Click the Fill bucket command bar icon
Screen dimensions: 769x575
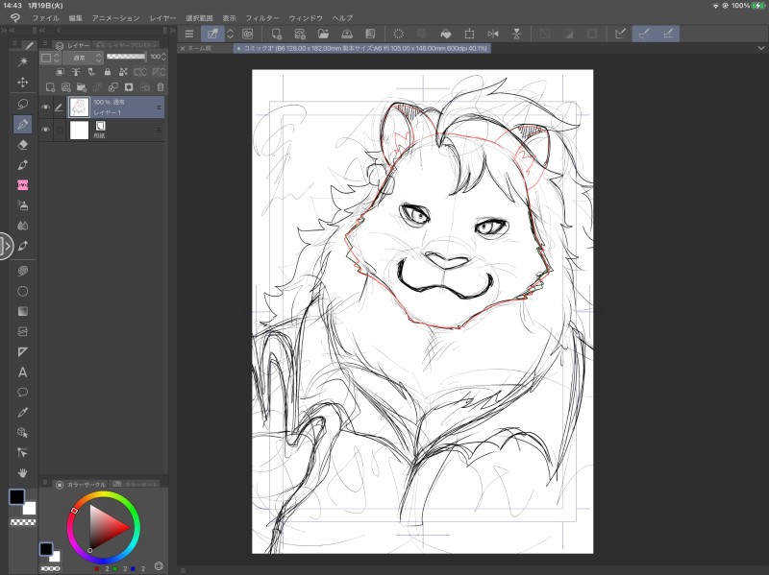445,34
